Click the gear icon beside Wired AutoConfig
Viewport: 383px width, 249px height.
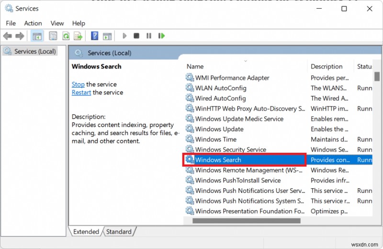click(x=190, y=98)
